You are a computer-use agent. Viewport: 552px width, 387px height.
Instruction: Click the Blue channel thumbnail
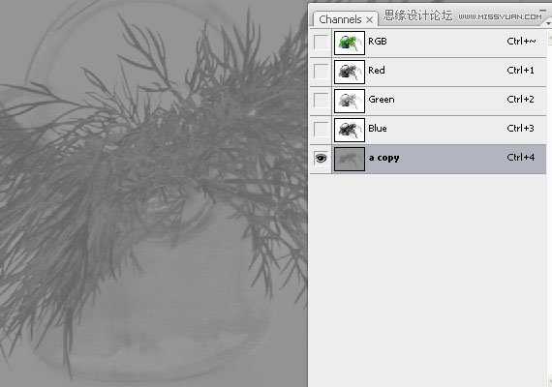[350, 130]
